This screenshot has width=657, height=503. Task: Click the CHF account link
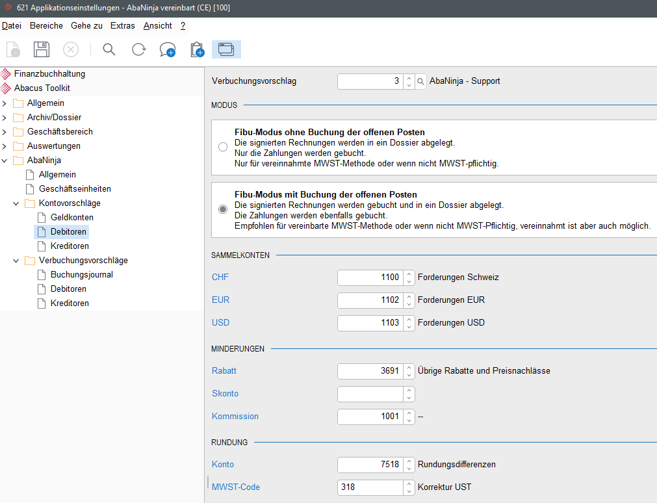click(220, 277)
